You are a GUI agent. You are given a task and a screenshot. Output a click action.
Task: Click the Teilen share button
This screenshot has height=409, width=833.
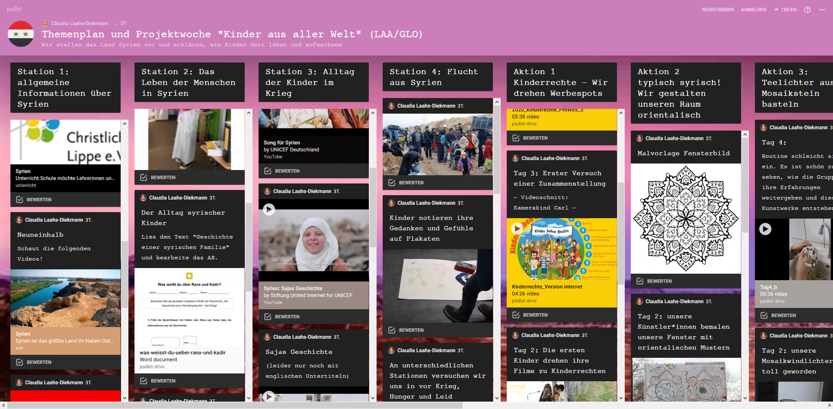pos(785,10)
